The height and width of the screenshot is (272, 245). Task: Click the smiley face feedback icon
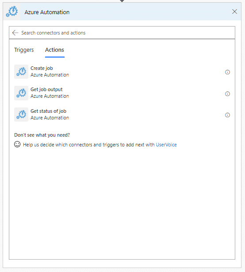tap(17, 144)
